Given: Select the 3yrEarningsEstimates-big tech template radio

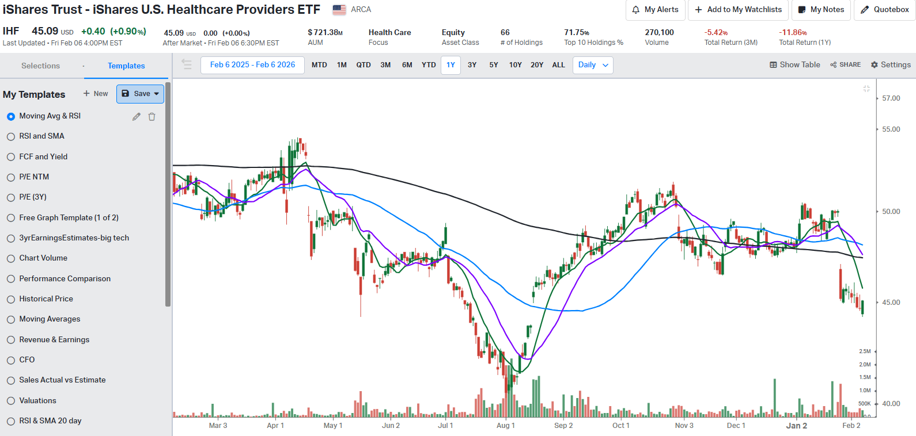Looking at the screenshot, I should pyautogui.click(x=11, y=238).
